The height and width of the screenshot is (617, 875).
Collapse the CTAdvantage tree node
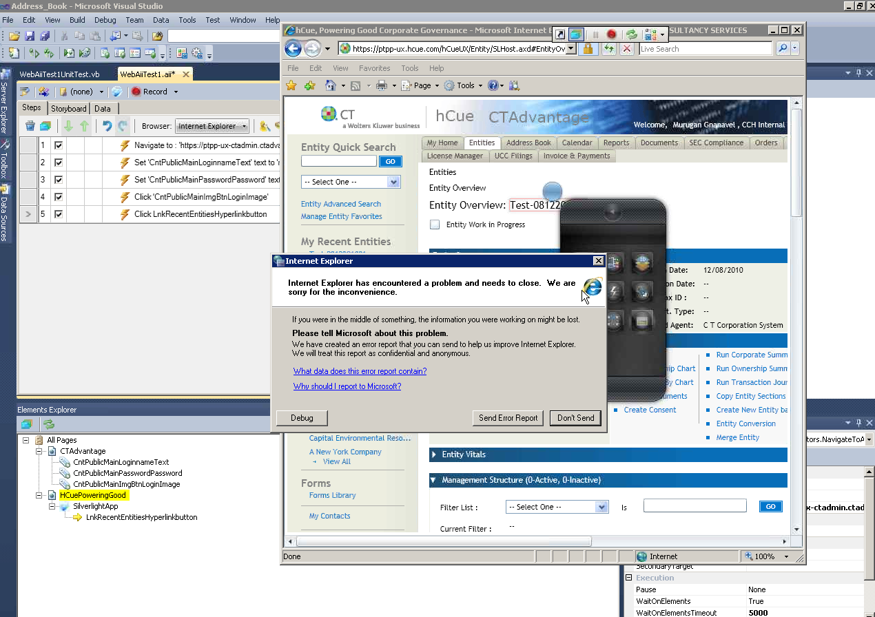[39, 451]
